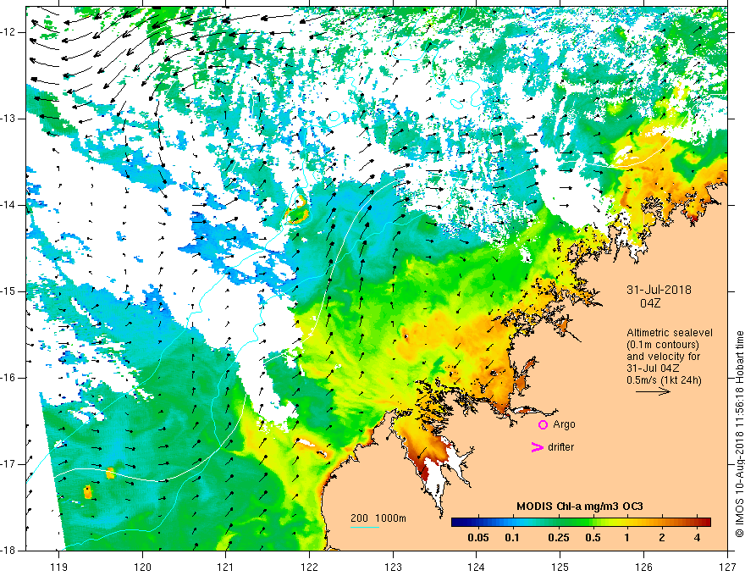Click latitude axis label -16
Screen dimensions: 745x576
click(8, 378)
